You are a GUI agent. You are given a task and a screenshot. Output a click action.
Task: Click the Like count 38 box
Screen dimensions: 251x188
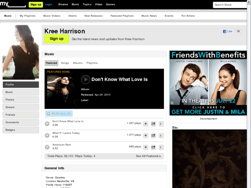point(238,31)
